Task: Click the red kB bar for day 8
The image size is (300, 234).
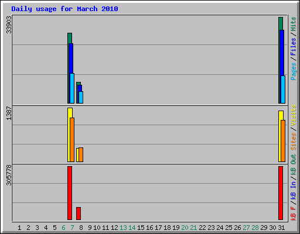Action: pos(79,214)
